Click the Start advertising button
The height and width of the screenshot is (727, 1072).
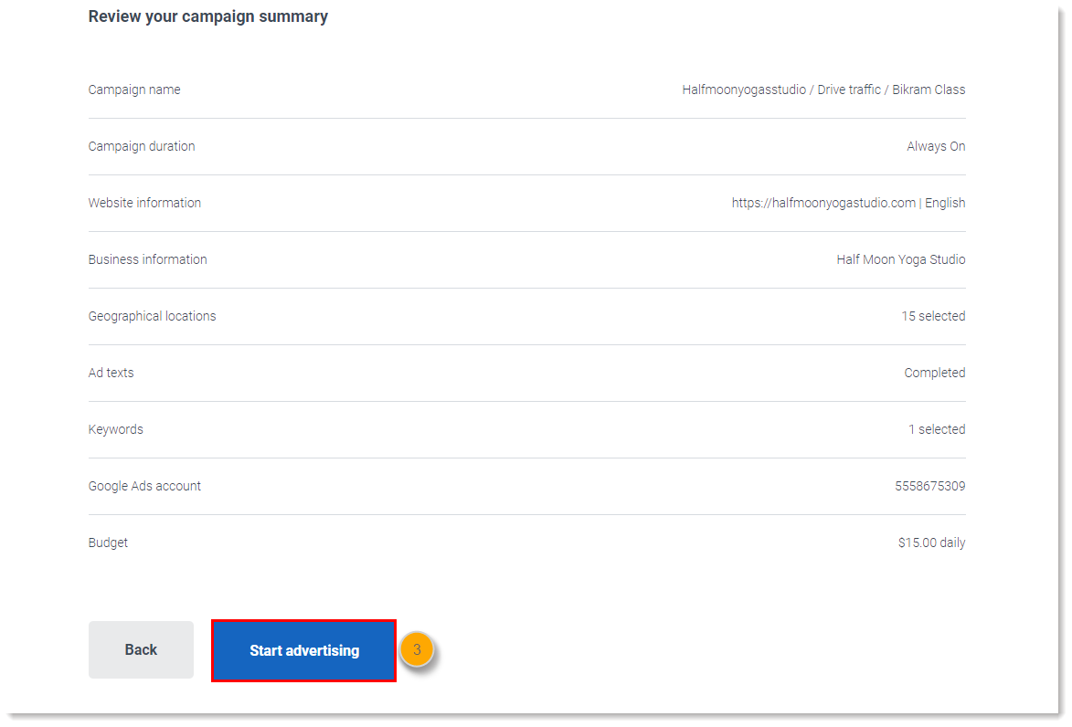(303, 650)
